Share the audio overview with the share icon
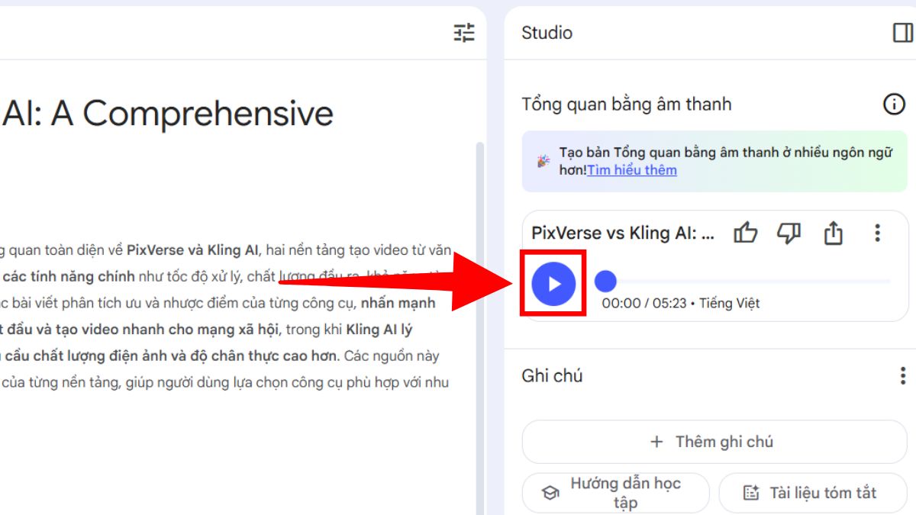The image size is (916, 515). (834, 233)
